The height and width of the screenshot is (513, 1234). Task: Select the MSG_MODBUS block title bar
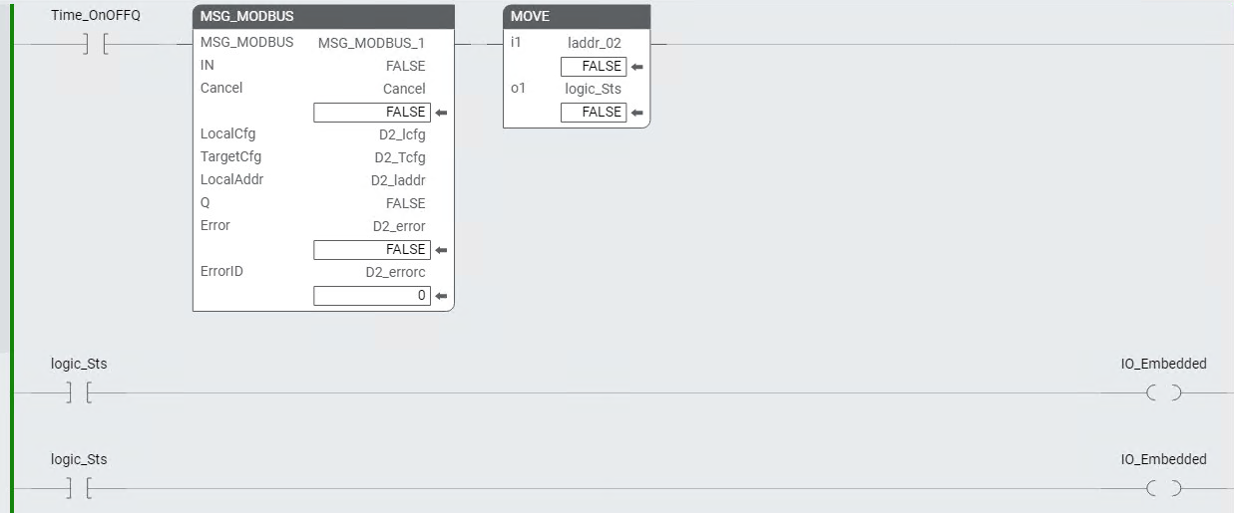(x=323, y=17)
